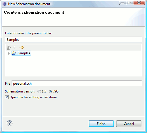Click the File name field personal.sch
The width and height of the screenshot is (147, 133).
[x=77, y=84]
